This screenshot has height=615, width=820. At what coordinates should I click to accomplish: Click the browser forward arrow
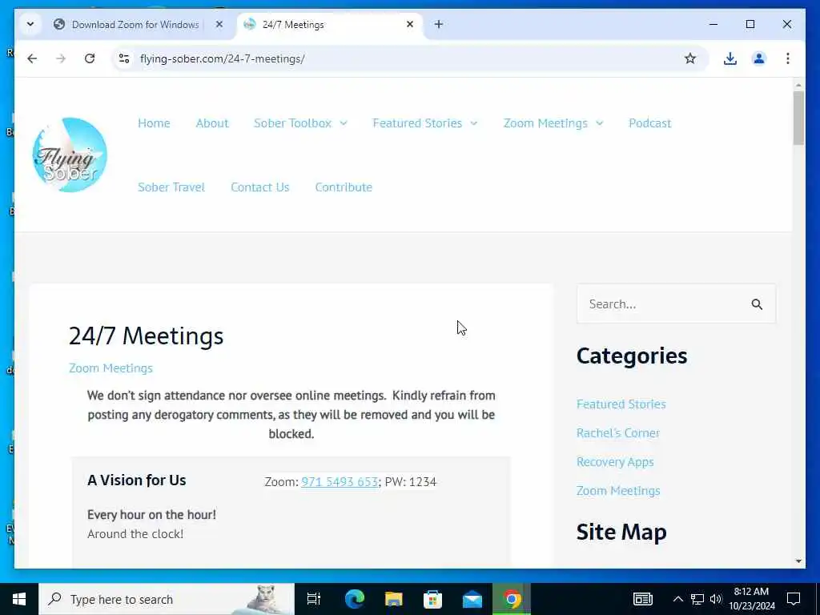pyautogui.click(x=61, y=58)
